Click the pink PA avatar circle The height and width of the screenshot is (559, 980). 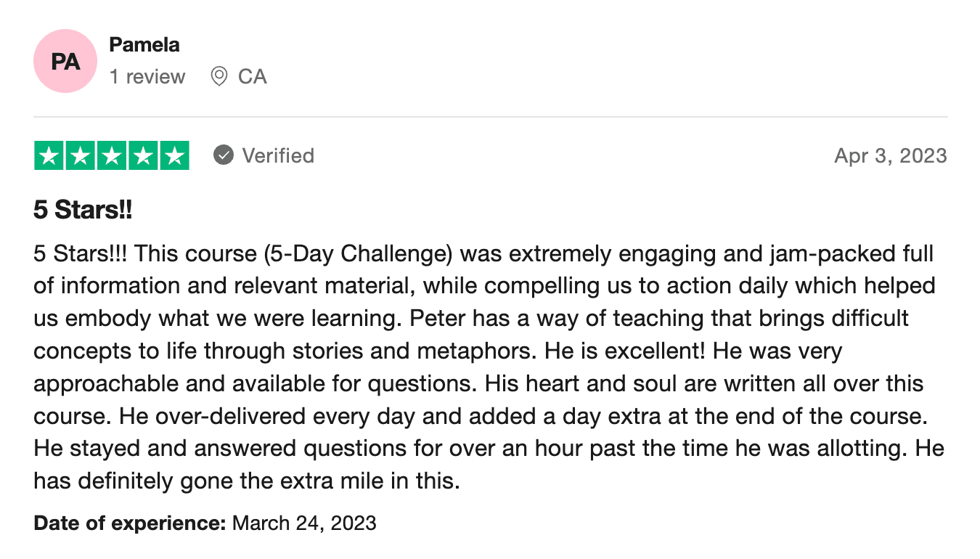click(x=65, y=61)
